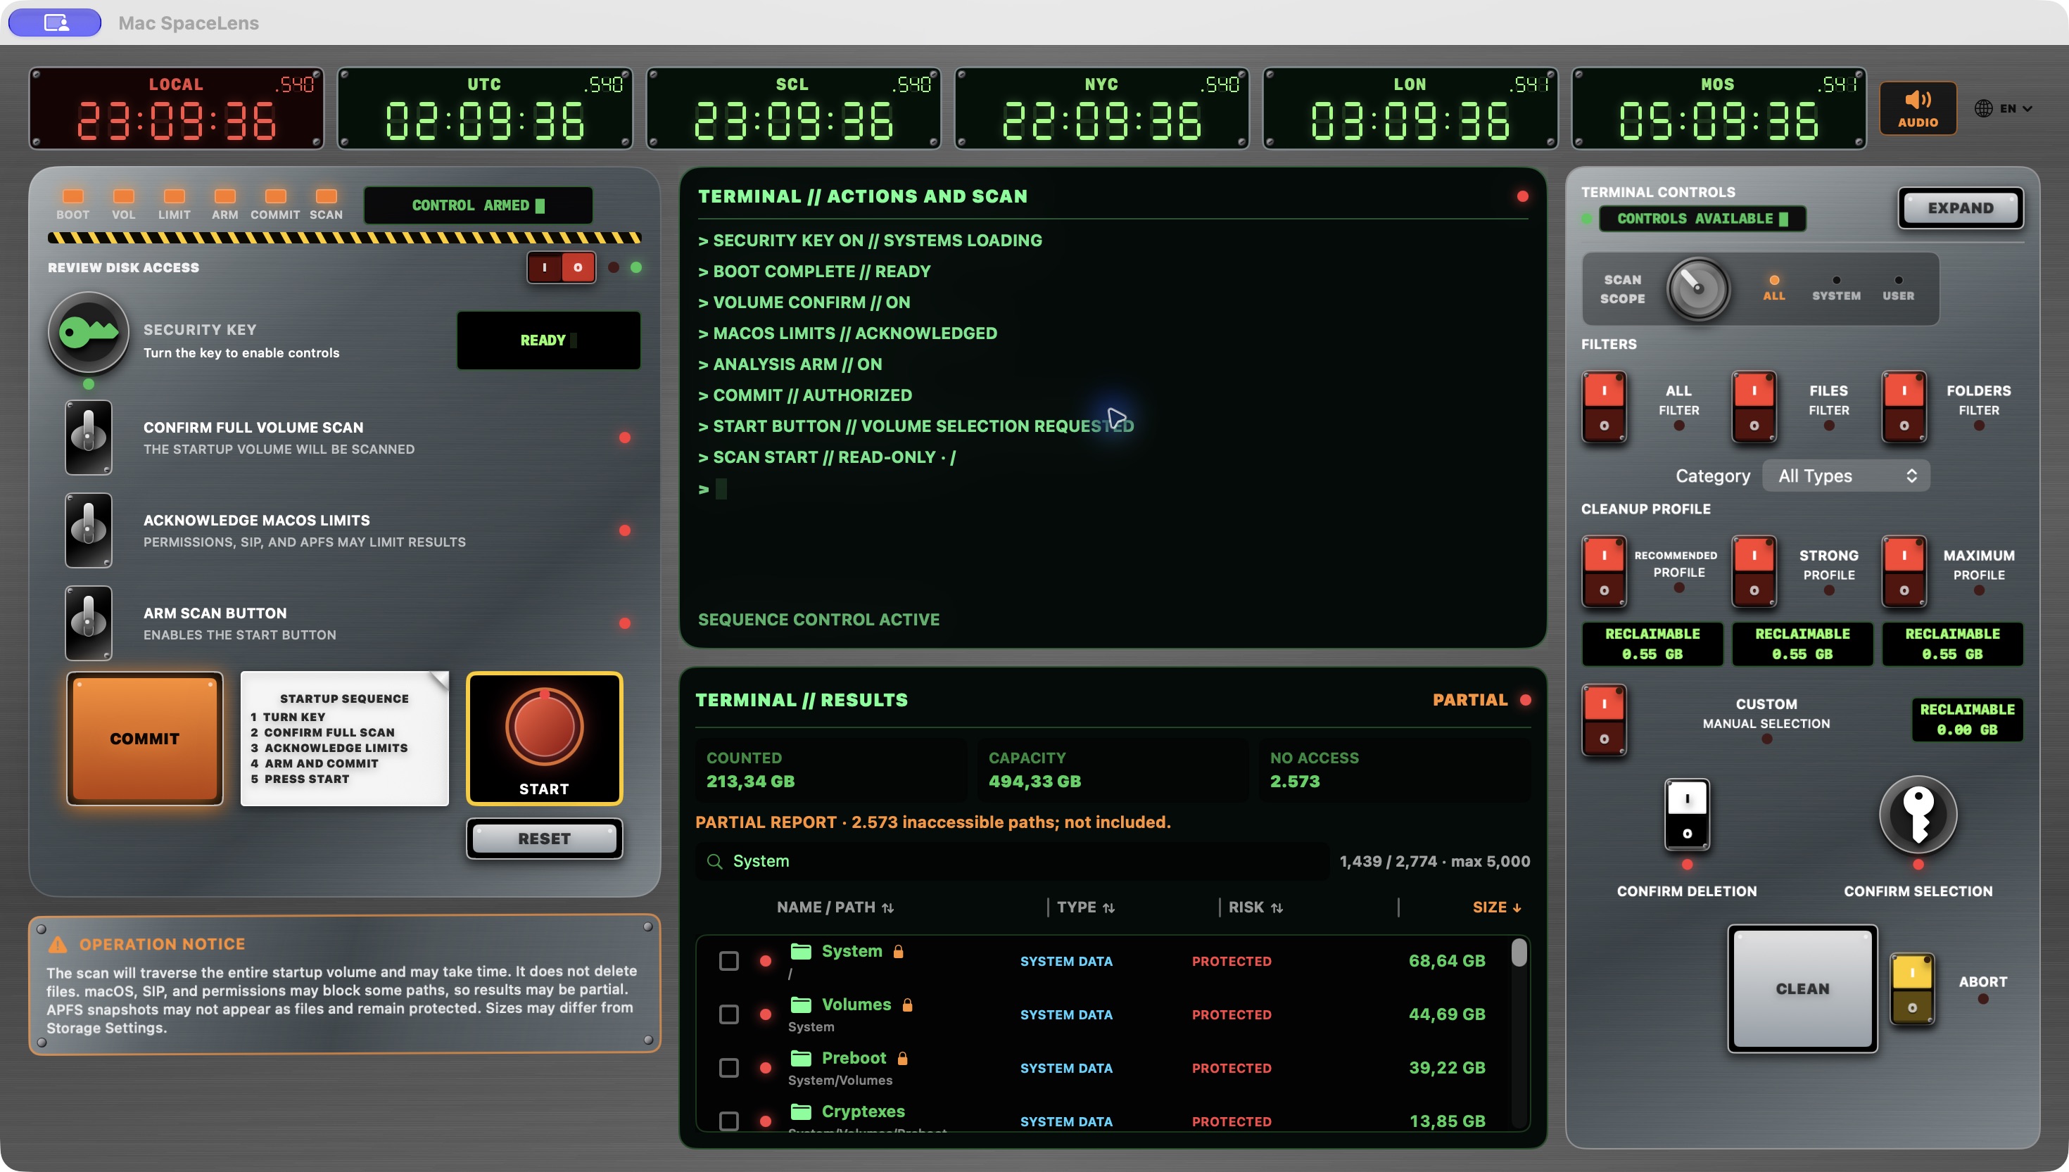Sort results by Type column

1085,907
